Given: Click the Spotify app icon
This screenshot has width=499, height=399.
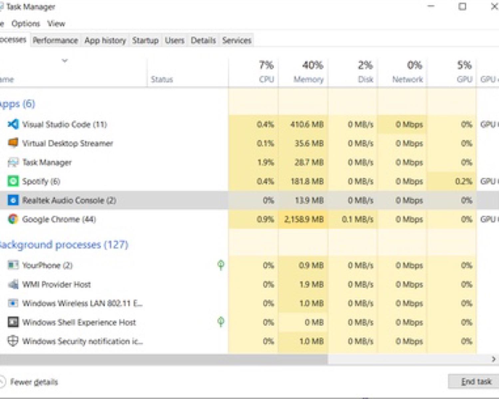Looking at the screenshot, I should [13, 181].
